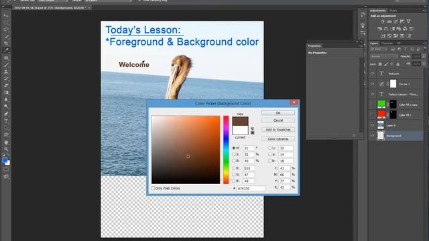Select the Blur tool
429x241 pixels.
(x=6, y=100)
